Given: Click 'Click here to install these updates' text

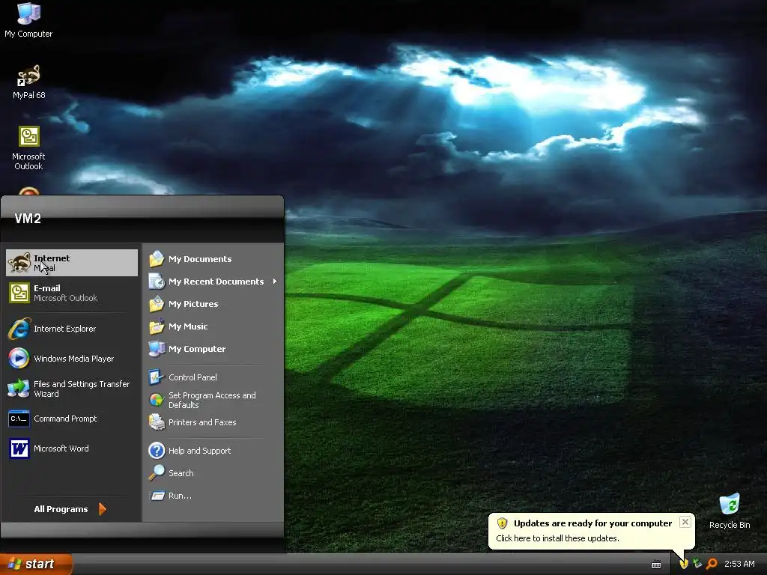Looking at the screenshot, I should pos(557,538).
